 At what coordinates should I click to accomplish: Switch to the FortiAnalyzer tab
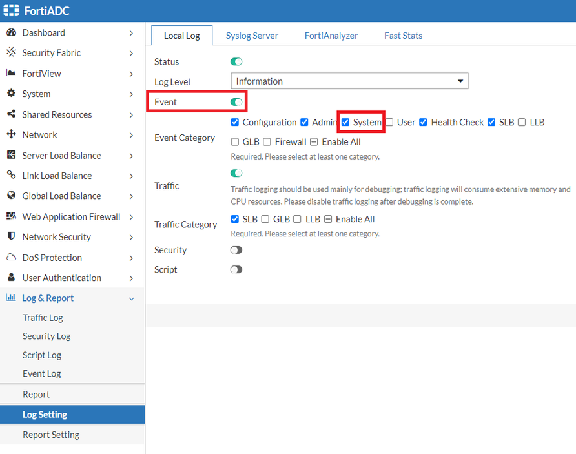click(x=331, y=36)
